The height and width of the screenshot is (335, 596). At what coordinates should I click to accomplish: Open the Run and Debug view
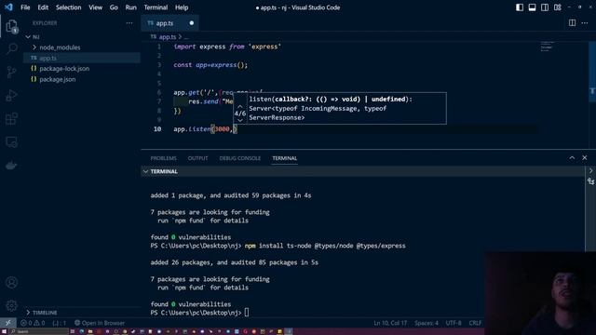click(12, 95)
